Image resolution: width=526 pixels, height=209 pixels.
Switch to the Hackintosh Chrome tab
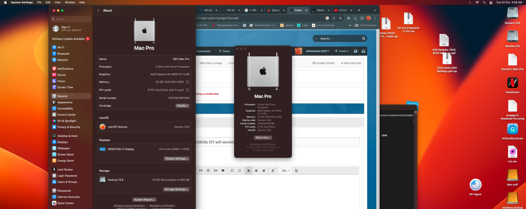coord(320,11)
